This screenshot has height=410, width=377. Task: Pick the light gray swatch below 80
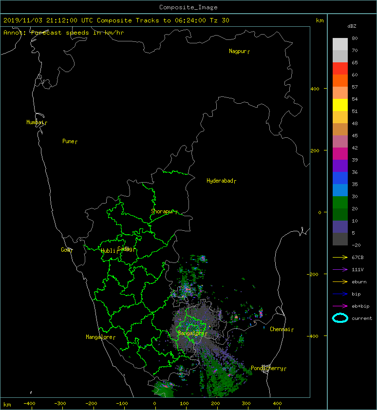pos(340,44)
